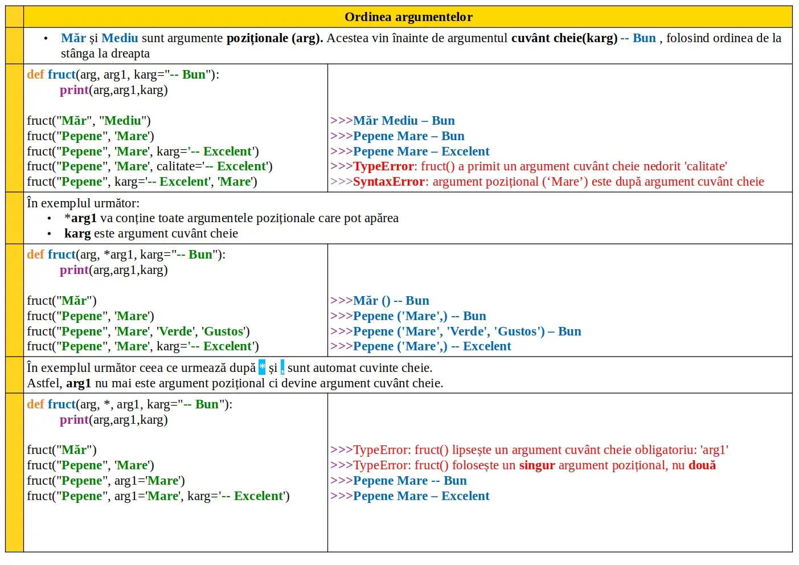The height and width of the screenshot is (565, 799).
Task: Click the bullet text starting with '*arg1 va conține'
Action: pos(231,218)
